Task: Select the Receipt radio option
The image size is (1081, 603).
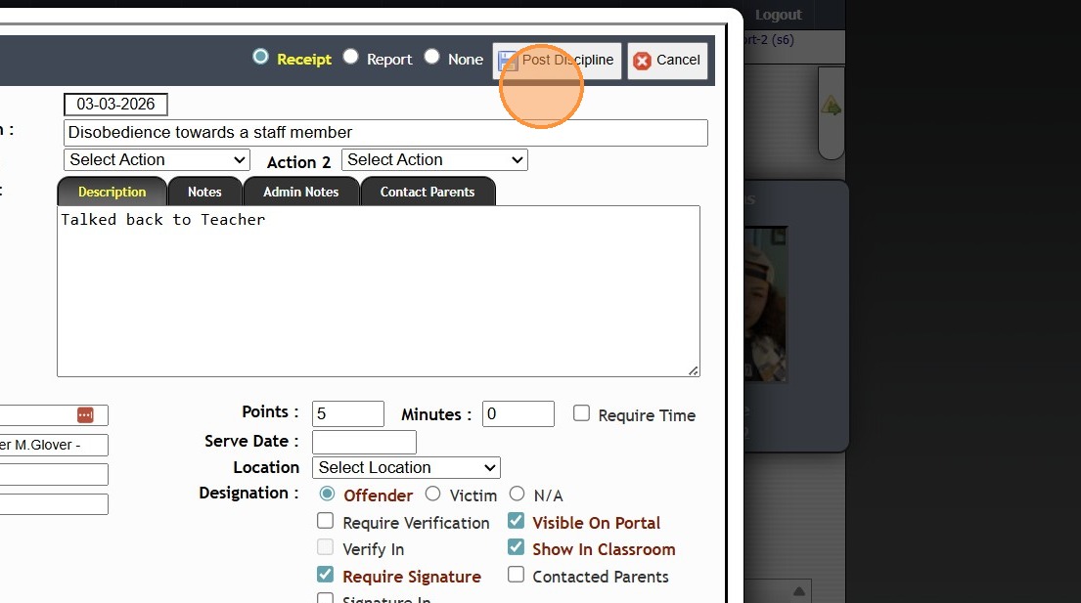Action: click(260, 57)
